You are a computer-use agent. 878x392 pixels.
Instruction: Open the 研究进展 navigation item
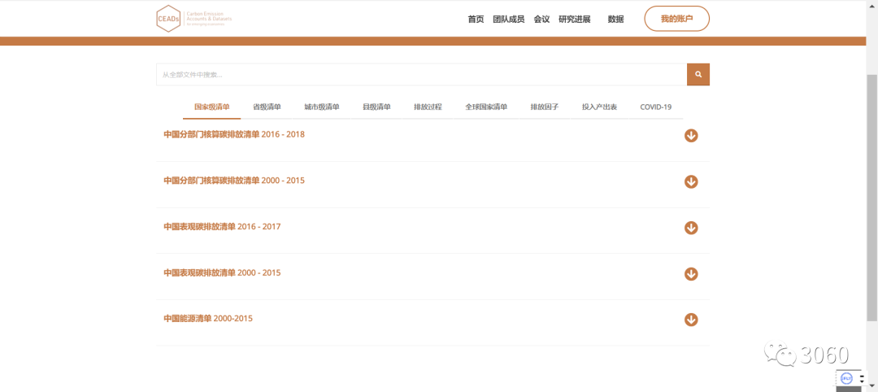(x=575, y=19)
